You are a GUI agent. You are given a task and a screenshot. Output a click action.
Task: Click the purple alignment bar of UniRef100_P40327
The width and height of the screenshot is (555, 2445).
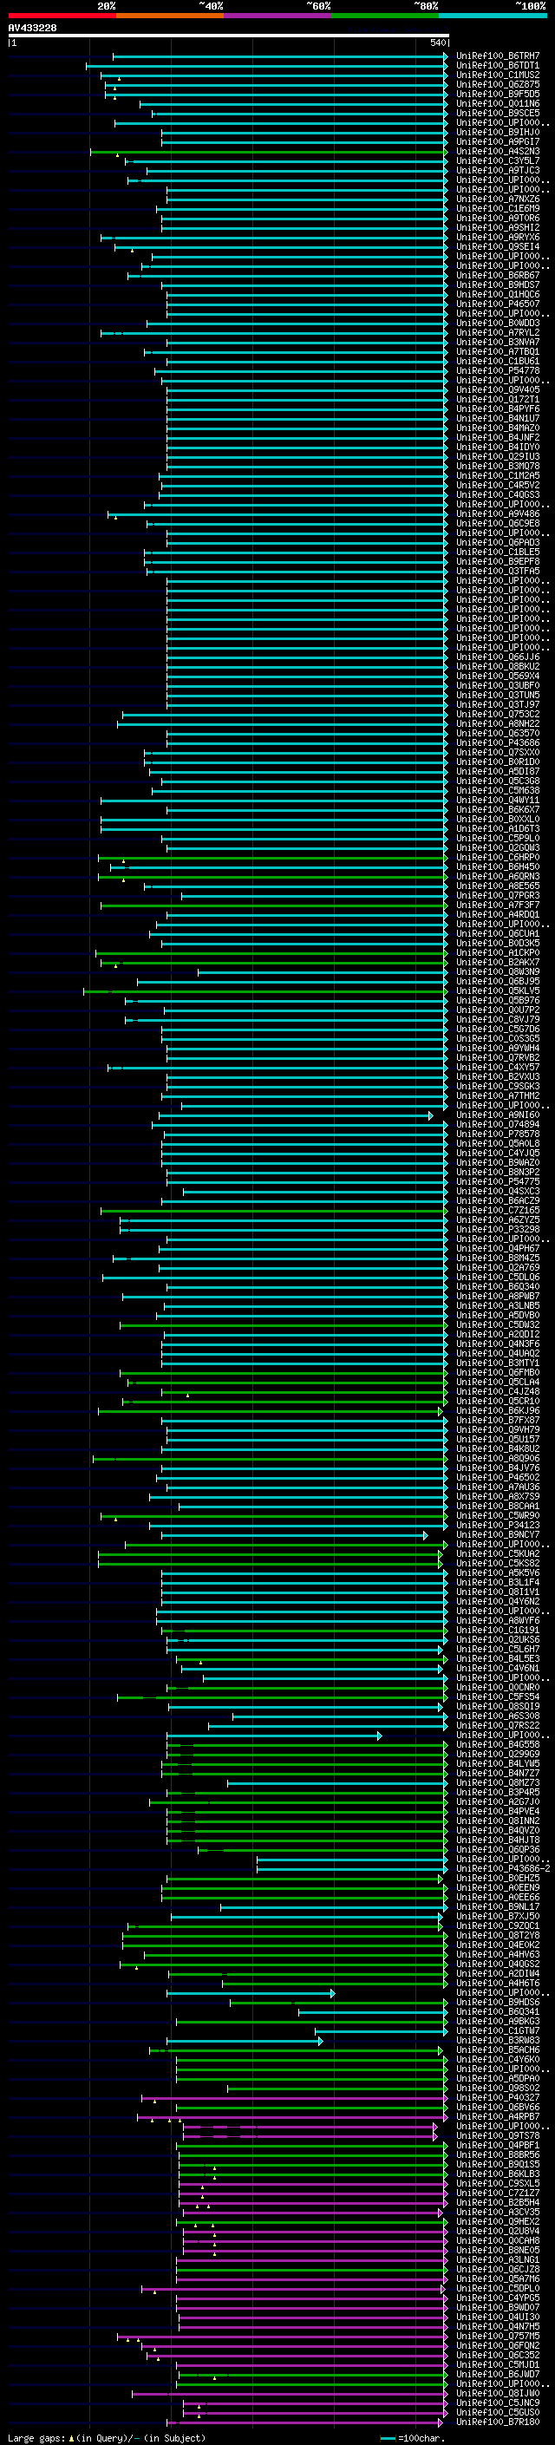tap(295, 2097)
